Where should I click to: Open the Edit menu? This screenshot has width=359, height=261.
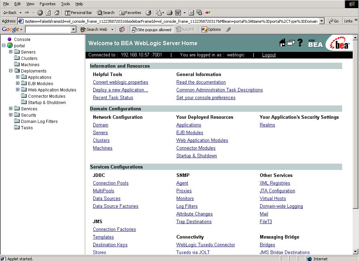(x=18, y=4)
